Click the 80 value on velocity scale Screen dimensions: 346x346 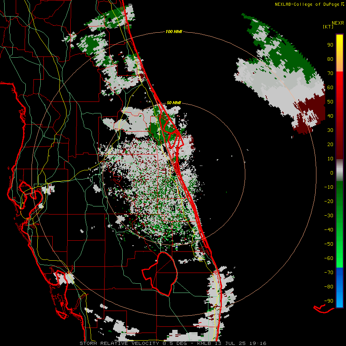330,59
